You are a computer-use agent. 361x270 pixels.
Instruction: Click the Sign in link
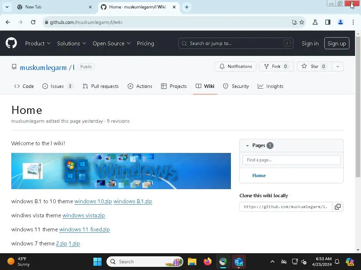pyautogui.click(x=310, y=43)
